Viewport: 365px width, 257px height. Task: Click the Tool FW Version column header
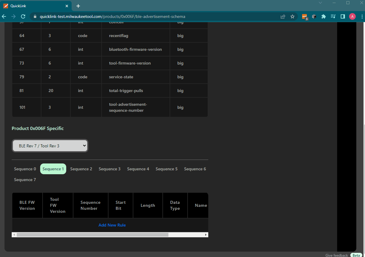coord(58,205)
